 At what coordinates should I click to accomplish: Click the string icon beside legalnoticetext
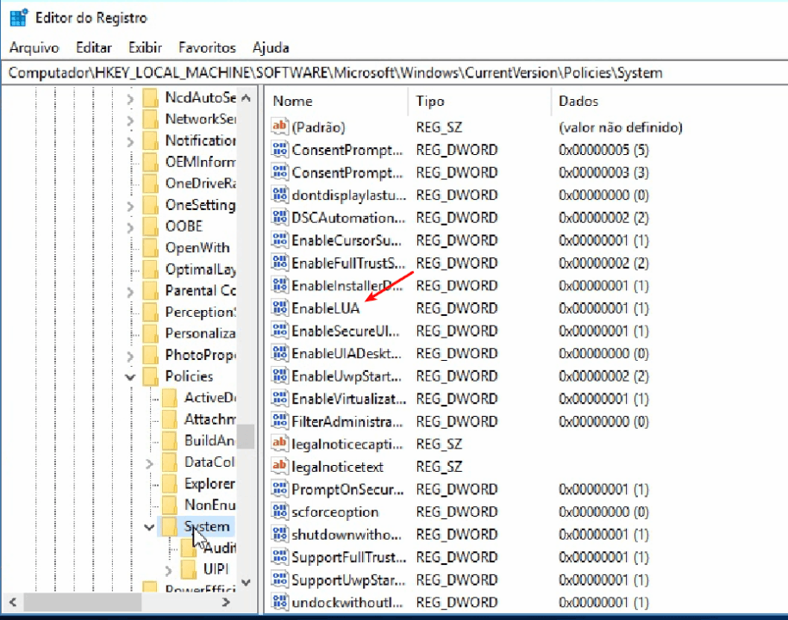click(x=279, y=466)
